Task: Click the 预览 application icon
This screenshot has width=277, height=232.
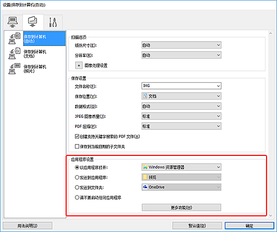Action: point(145,177)
